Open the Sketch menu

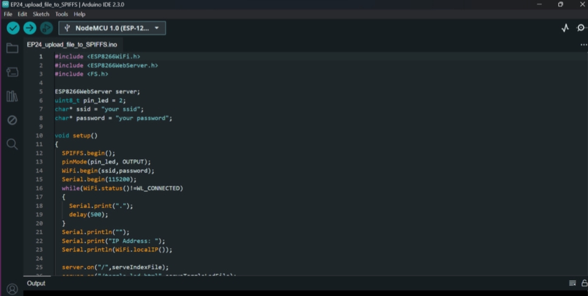point(41,14)
